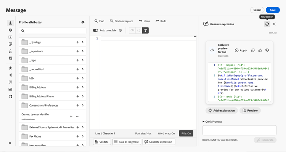Close the Generate expression panel
This screenshot has width=286, height=152.
tap(274, 24)
